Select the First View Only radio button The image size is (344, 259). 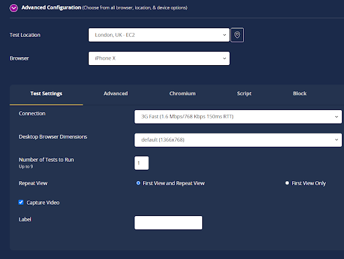[x=287, y=183]
